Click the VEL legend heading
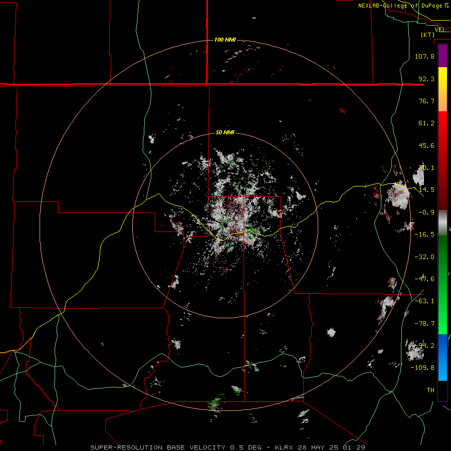 (439, 30)
